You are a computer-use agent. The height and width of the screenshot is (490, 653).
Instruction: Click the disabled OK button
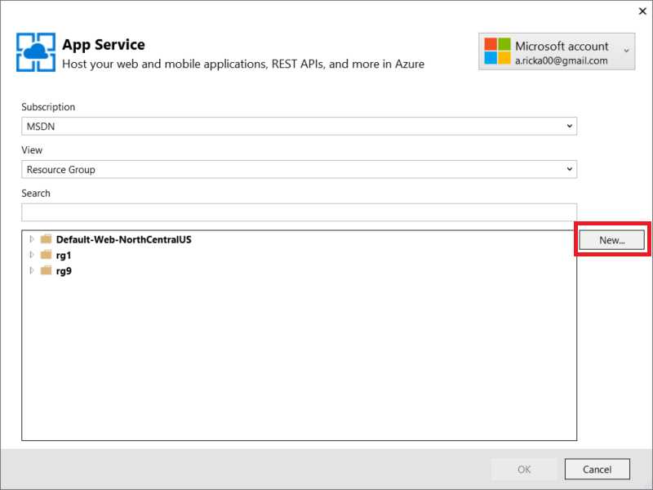pyautogui.click(x=524, y=470)
